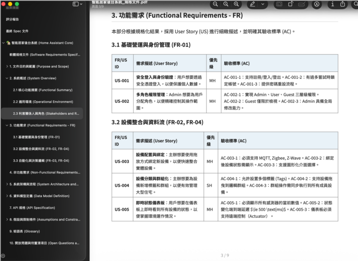Jump to '3.3 自動化與決策邏輯' outline item
Screen dimensions: 358x261
pos(41,161)
